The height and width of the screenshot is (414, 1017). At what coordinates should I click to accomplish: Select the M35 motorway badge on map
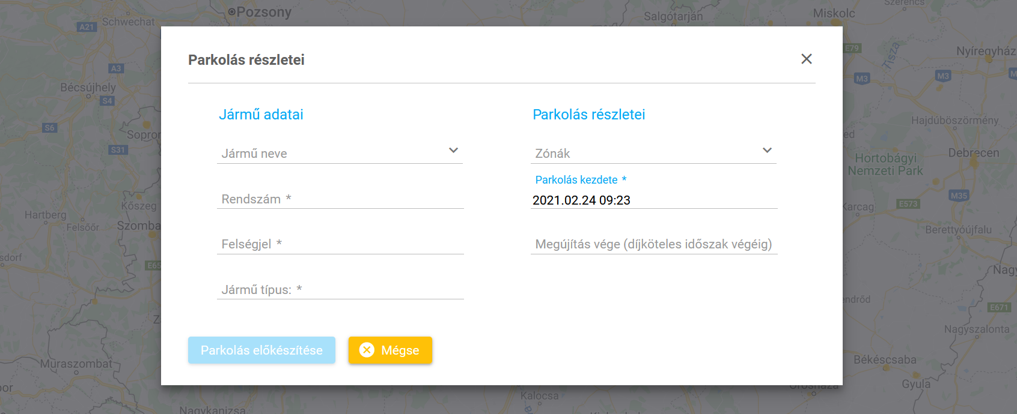point(959,196)
